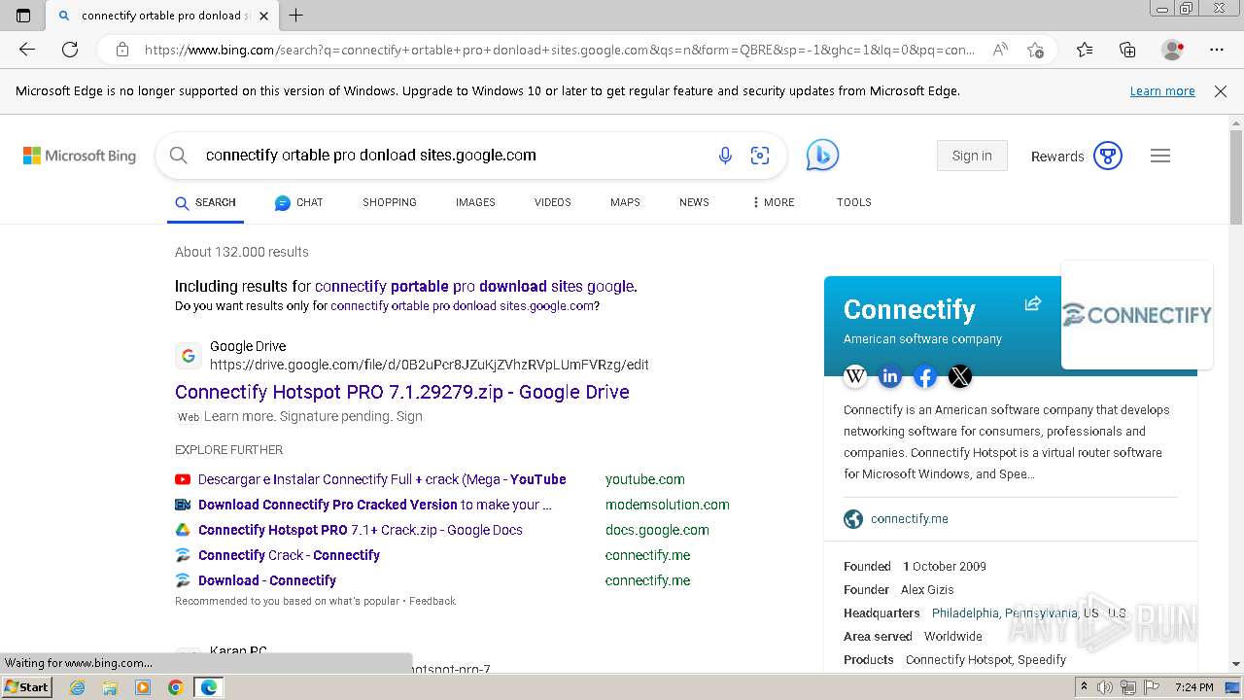The height and width of the screenshot is (700, 1244).
Task: Click Learn more in notification bar
Action: coord(1162,91)
